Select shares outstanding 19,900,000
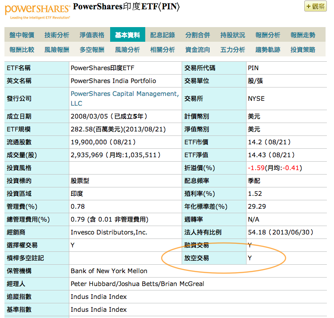 (89, 142)
